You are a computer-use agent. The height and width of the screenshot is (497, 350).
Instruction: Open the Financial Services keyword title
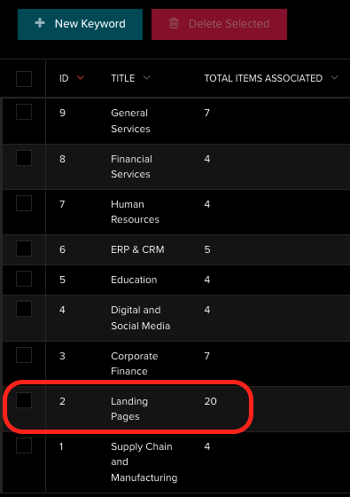coord(131,167)
